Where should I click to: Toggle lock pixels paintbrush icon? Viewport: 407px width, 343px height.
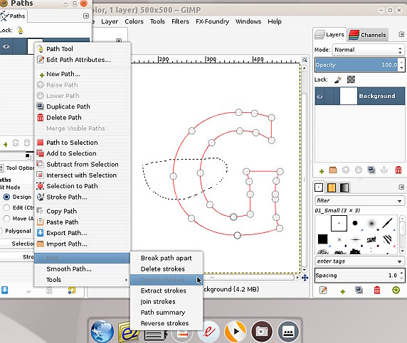coord(337,80)
